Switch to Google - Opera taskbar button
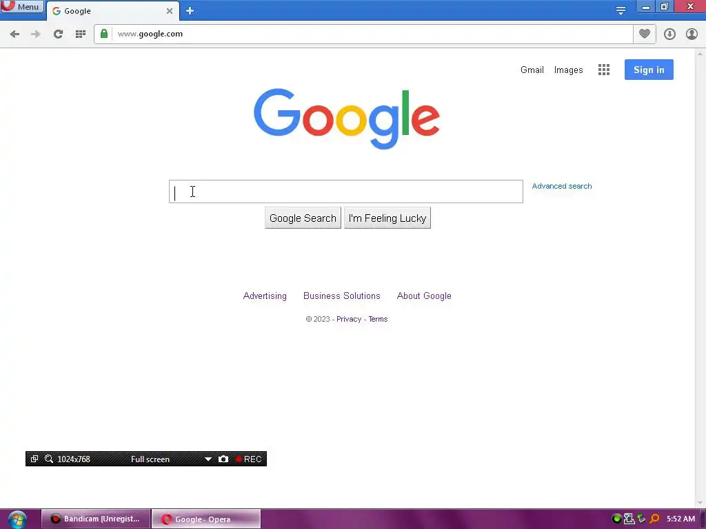 click(x=206, y=519)
